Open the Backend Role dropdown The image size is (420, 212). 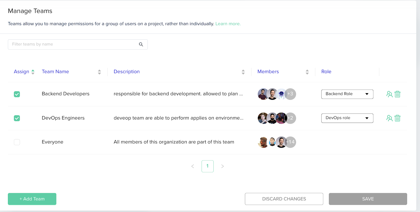point(347,94)
